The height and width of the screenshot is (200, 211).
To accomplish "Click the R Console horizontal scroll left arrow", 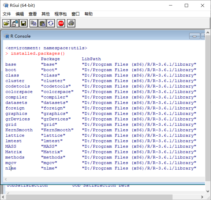I will coord(6,179).
